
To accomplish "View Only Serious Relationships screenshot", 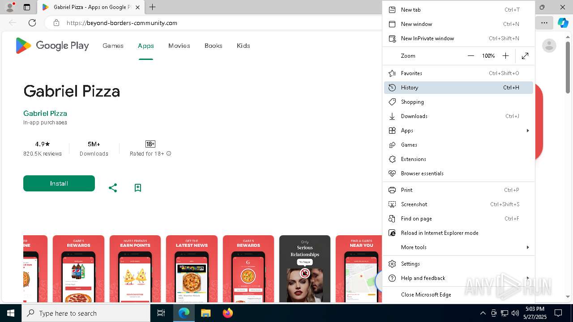I will 305,269.
